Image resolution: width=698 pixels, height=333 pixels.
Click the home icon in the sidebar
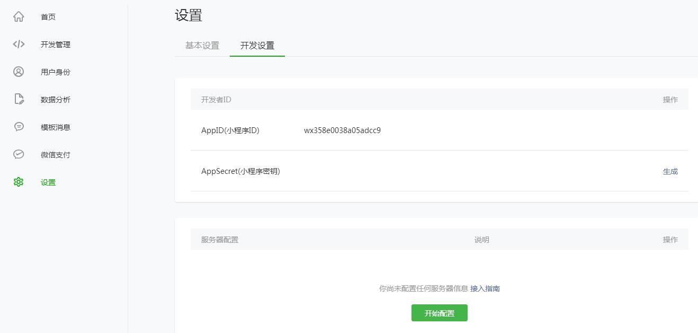[19, 16]
